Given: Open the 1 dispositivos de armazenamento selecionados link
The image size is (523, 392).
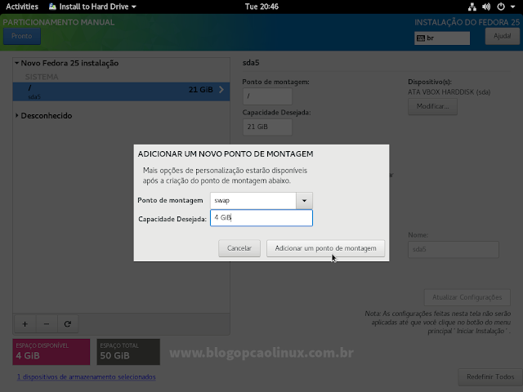Looking at the screenshot, I should pyautogui.click(x=86, y=376).
